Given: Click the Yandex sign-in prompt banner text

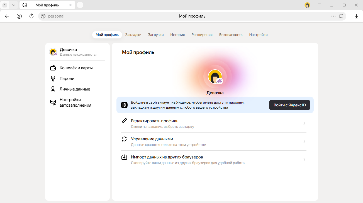Looking at the screenshot, I should (x=188, y=105).
